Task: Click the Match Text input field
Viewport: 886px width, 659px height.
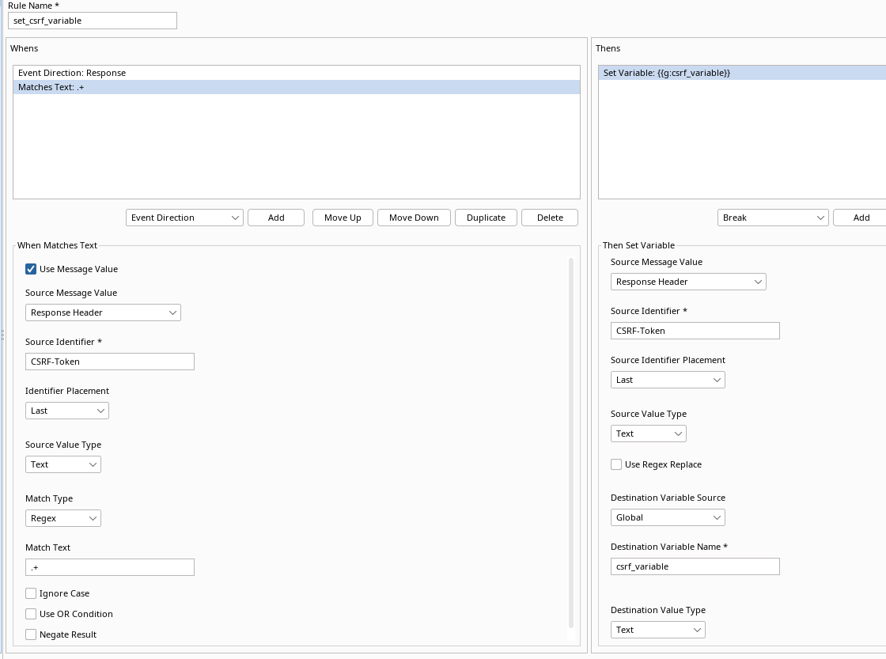Action: (109, 567)
